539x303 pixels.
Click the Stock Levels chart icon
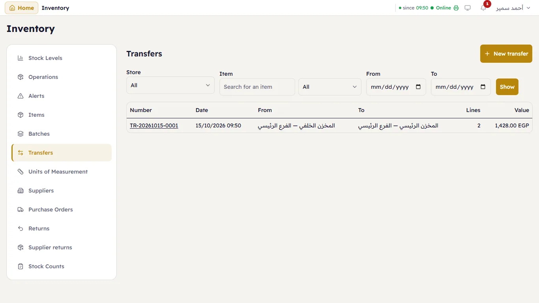21,58
